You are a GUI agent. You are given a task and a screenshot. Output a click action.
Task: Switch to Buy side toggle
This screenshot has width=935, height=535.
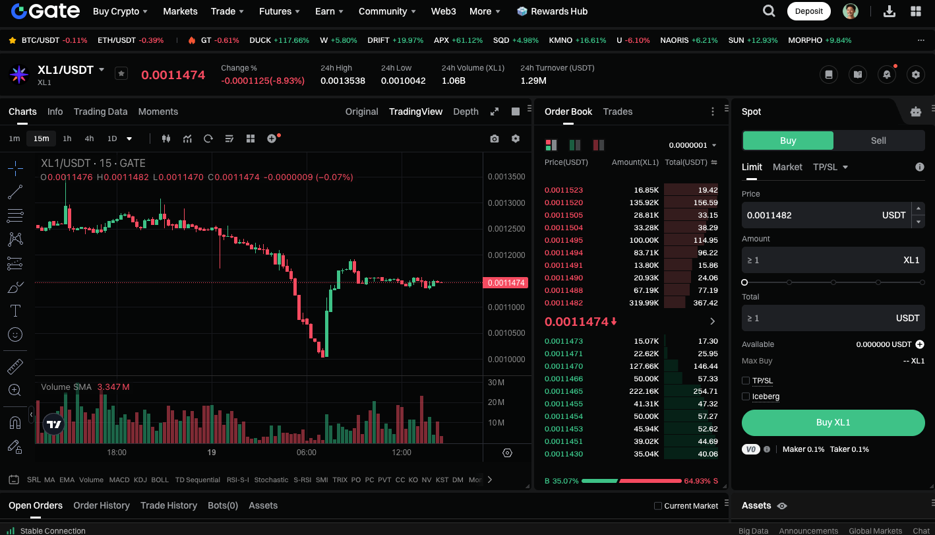pyautogui.click(x=788, y=141)
